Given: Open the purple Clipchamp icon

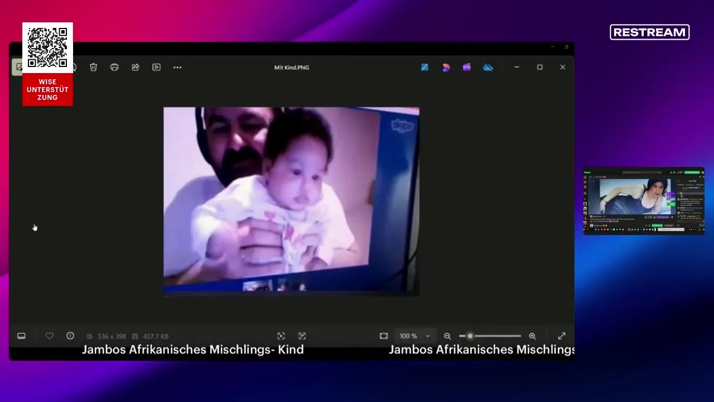Looking at the screenshot, I should (467, 67).
